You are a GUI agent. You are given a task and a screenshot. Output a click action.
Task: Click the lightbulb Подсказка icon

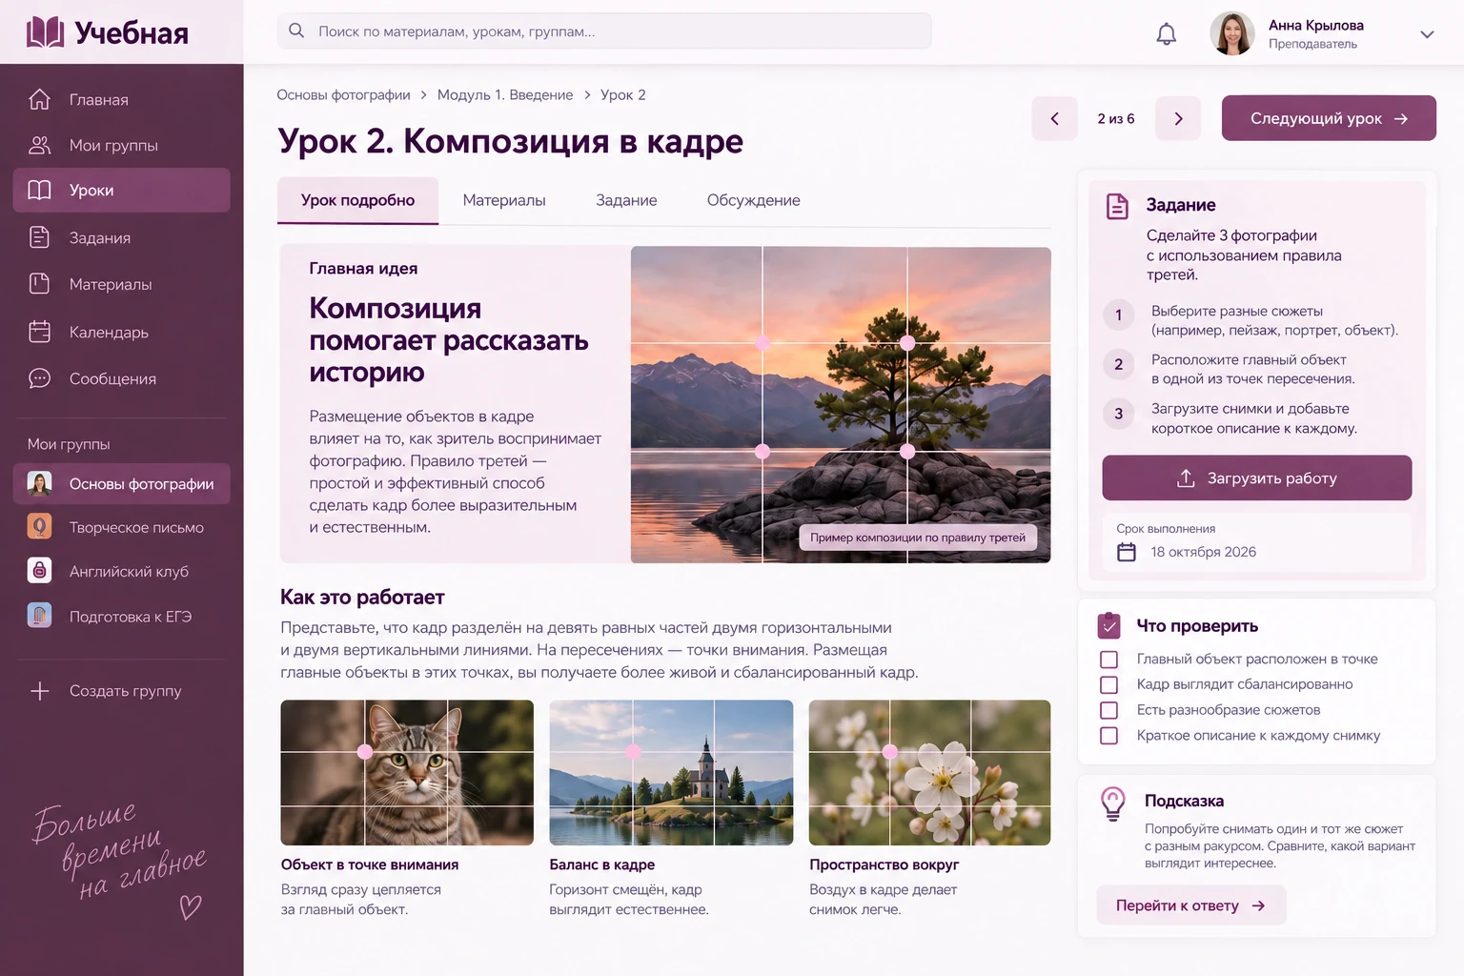click(1112, 803)
